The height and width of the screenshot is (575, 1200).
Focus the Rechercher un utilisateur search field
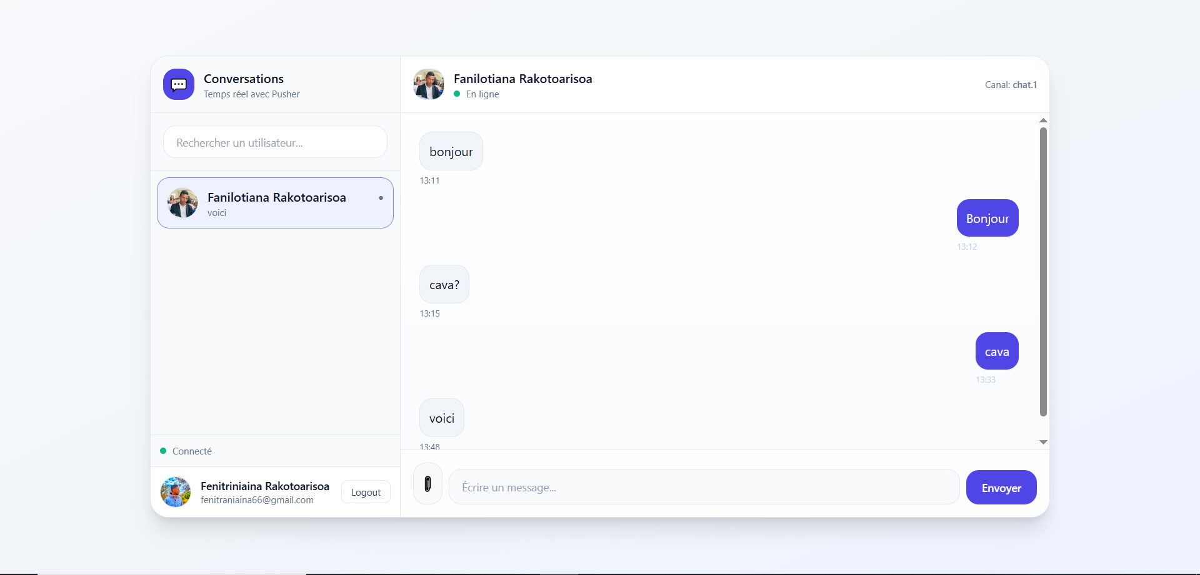pyautogui.click(x=275, y=142)
